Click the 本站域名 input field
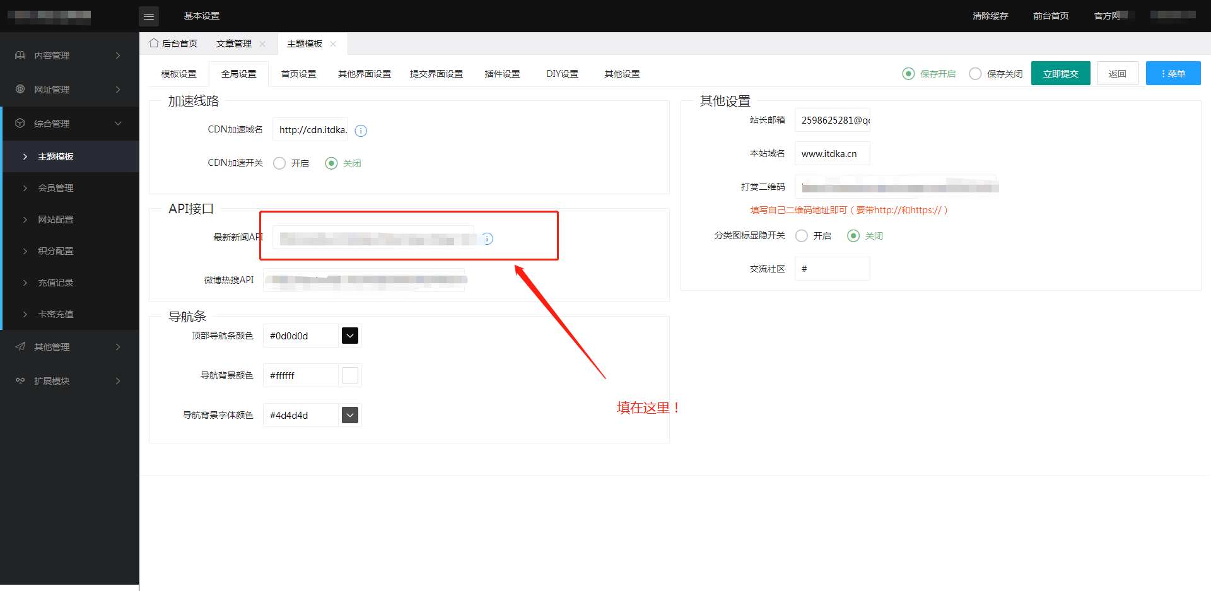Screen dimensions: 1211x591 [x=833, y=153]
